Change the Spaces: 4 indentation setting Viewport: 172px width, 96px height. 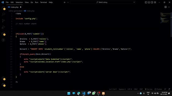pyautogui.click(x=122, y=89)
